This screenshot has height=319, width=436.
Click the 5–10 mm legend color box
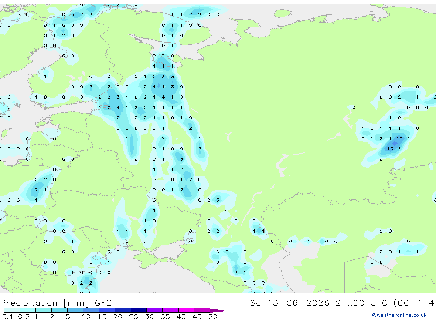point(75,310)
